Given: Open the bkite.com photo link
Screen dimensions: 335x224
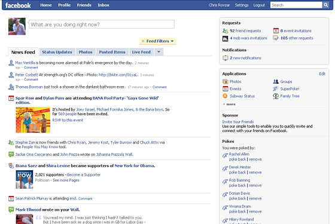Looking at the screenshot, I should (118, 75).
